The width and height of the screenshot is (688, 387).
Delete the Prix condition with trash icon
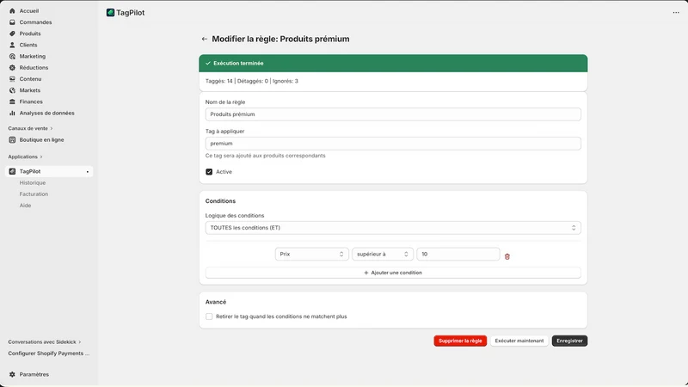tap(507, 256)
